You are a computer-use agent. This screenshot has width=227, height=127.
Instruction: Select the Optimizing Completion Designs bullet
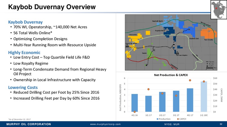tap(40, 39)
